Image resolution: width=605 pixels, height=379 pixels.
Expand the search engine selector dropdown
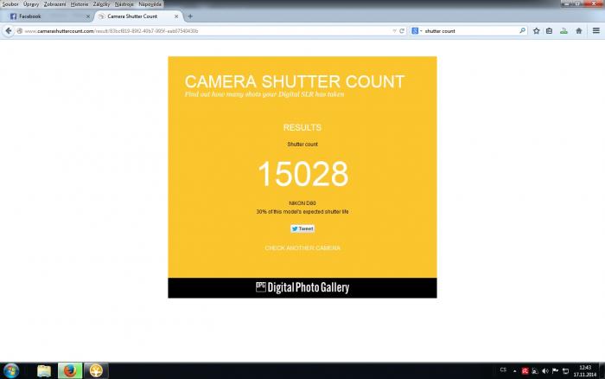[416, 31]
